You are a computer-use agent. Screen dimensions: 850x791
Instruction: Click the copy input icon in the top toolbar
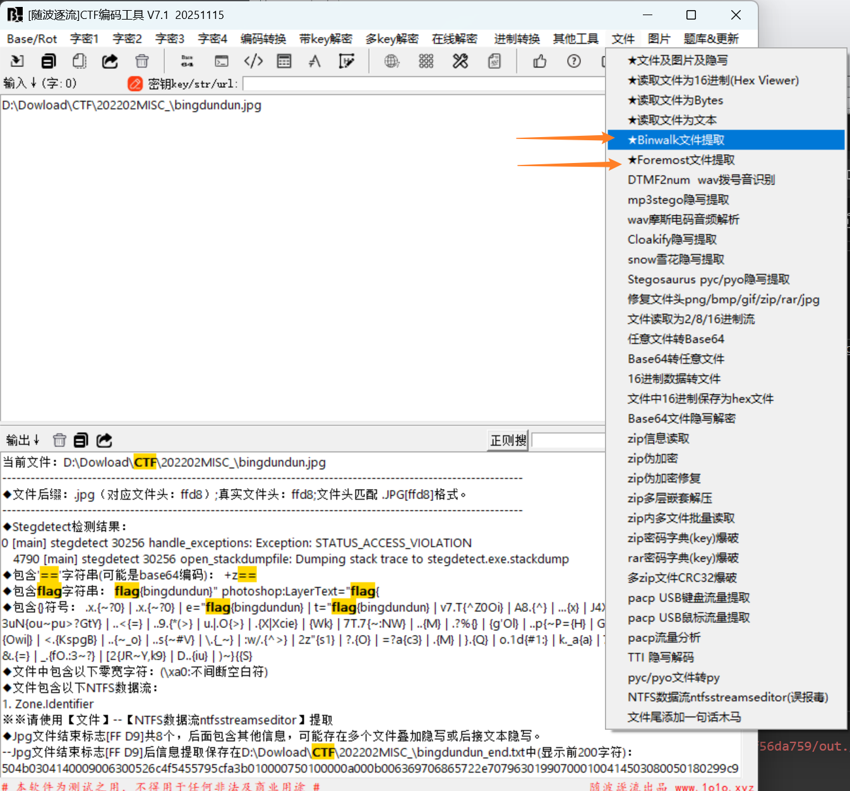(x=49, y=61)
